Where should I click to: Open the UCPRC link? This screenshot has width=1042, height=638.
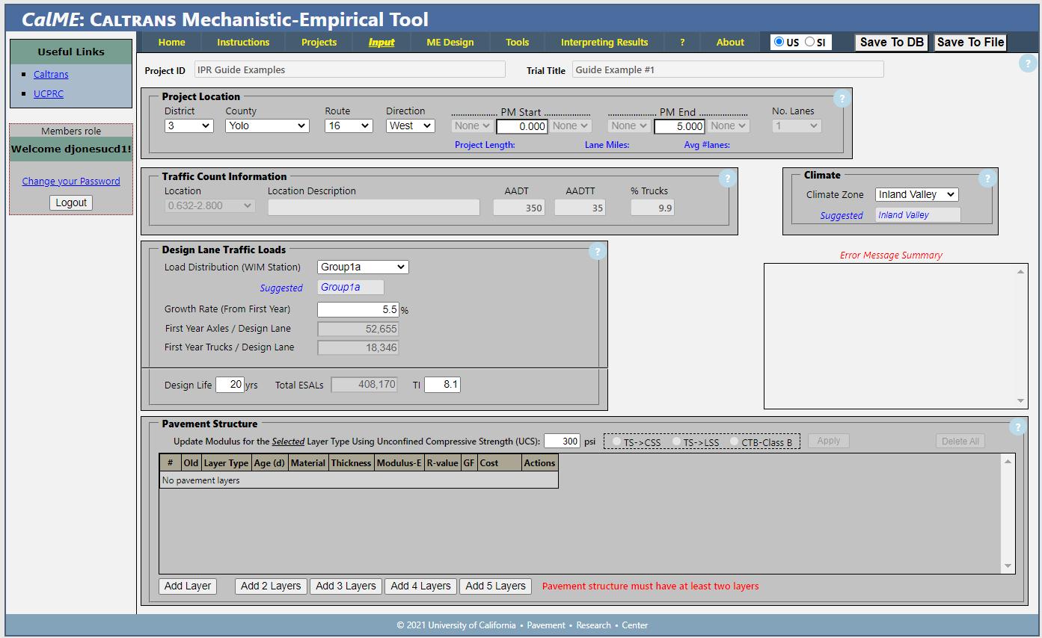tap(49, 93)
